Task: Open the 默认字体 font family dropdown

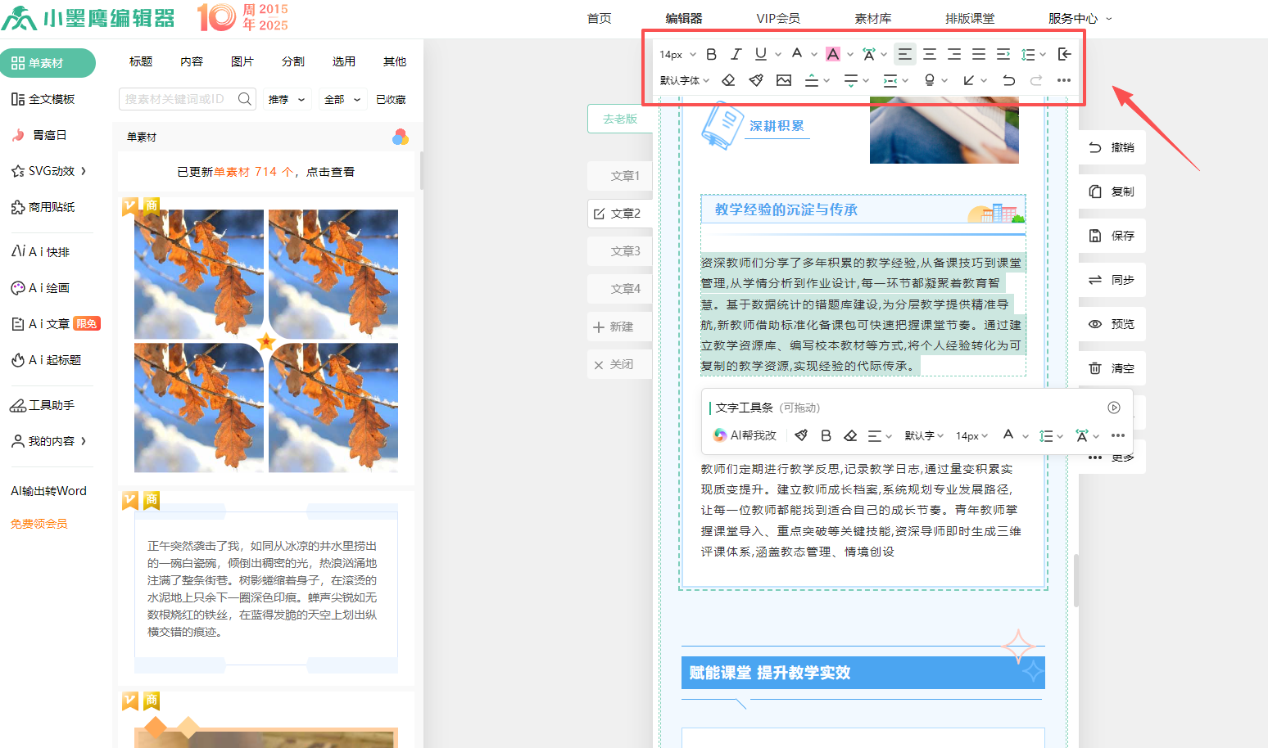Action: coord(685,80)
